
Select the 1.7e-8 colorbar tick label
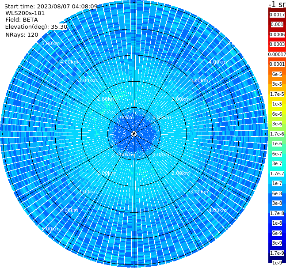coord(277,213)
